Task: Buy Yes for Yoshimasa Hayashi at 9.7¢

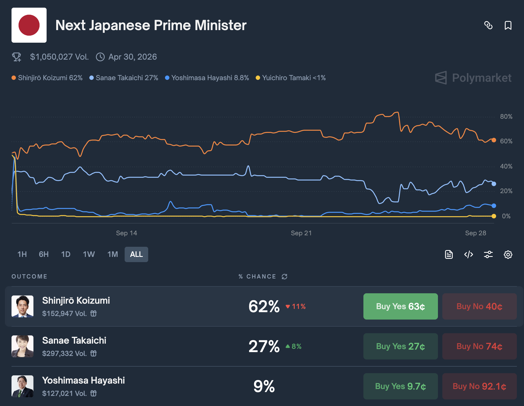Action: 400,386
